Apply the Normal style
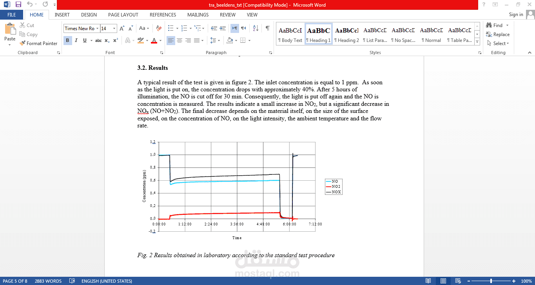535x285 pixels. tap(431, 34)
